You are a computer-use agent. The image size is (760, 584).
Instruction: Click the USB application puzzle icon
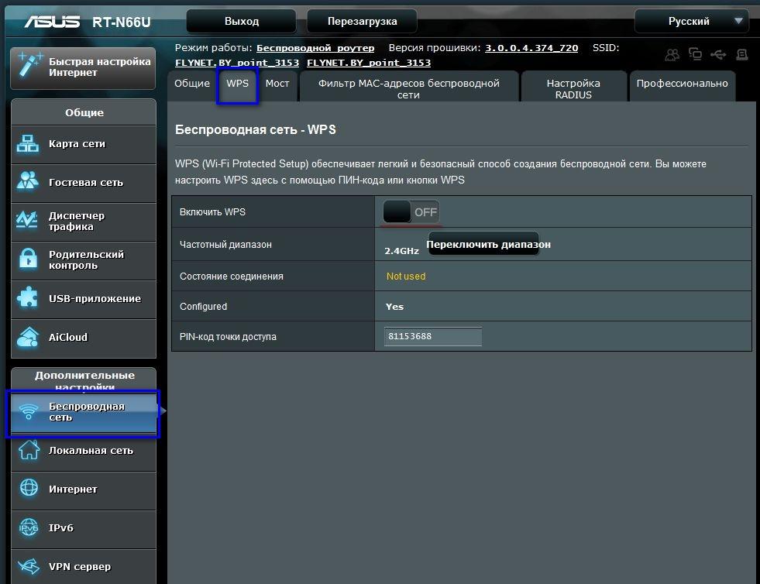coord(27,297)
